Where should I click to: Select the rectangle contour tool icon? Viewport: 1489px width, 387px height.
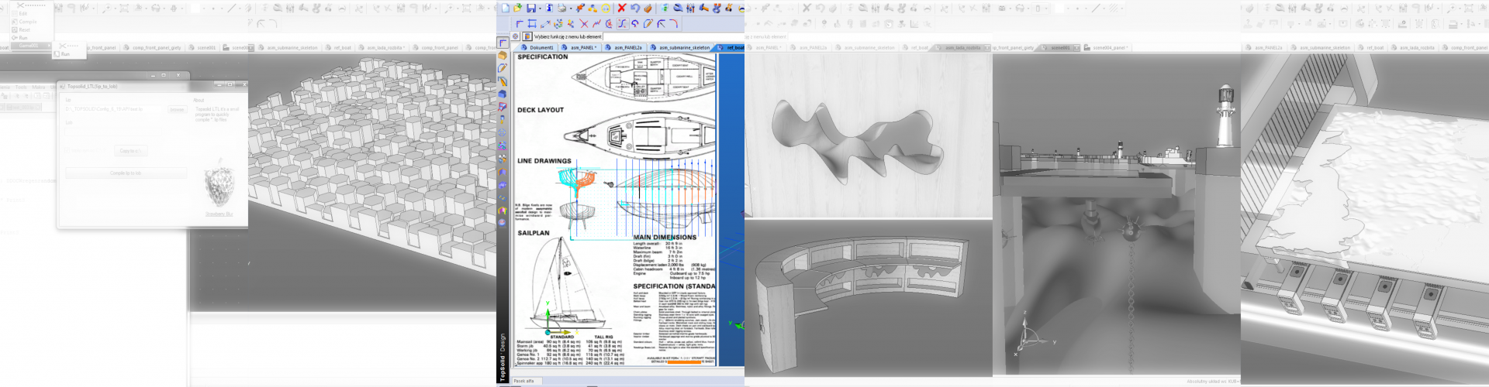pyautogui.click(x=532, y=24)
